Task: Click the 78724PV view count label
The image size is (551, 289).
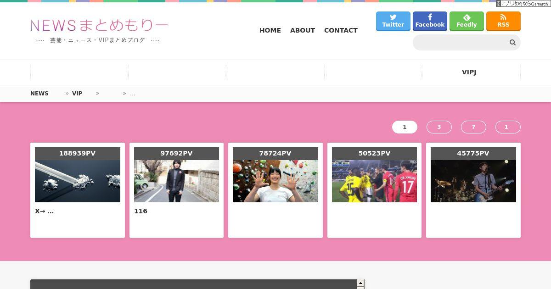Action: pos(275,154)
